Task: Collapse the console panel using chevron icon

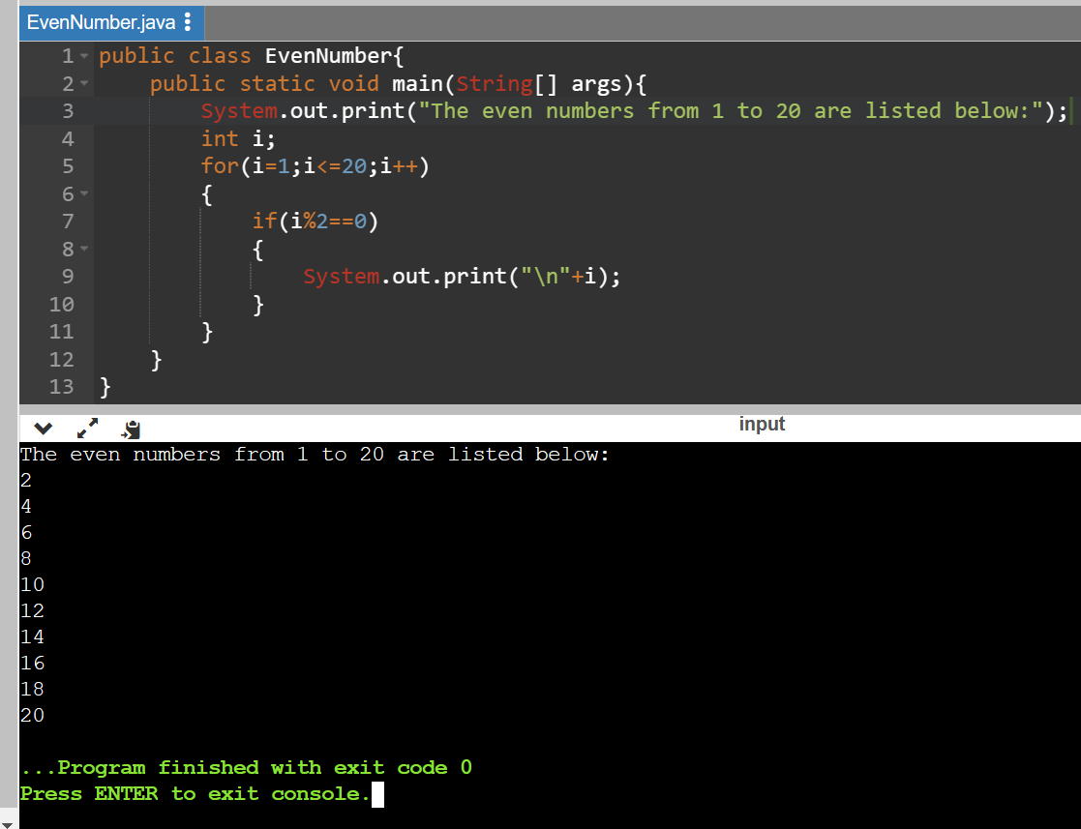Action: 42,427
